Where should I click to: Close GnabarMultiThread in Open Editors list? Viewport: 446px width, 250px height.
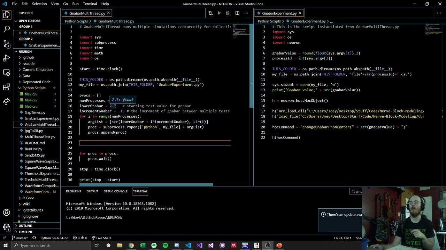[20, 33]
